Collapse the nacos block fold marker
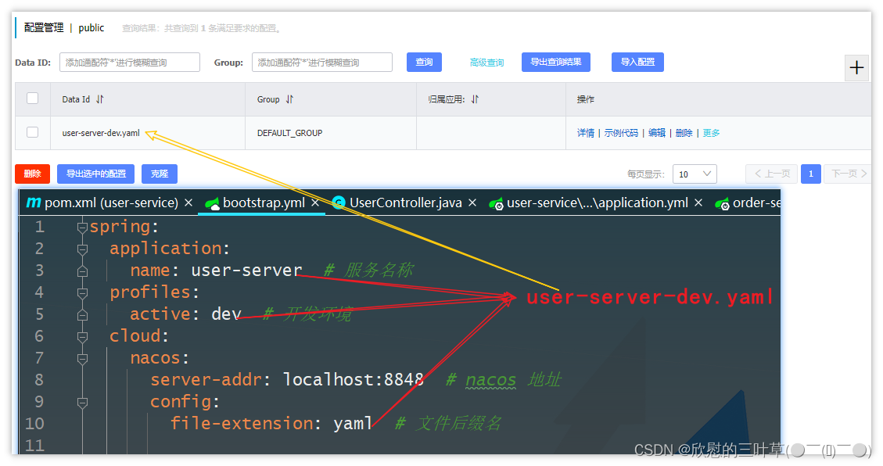Image resolution: width=883 pixels, height=466 pixels. coord(82,359)
